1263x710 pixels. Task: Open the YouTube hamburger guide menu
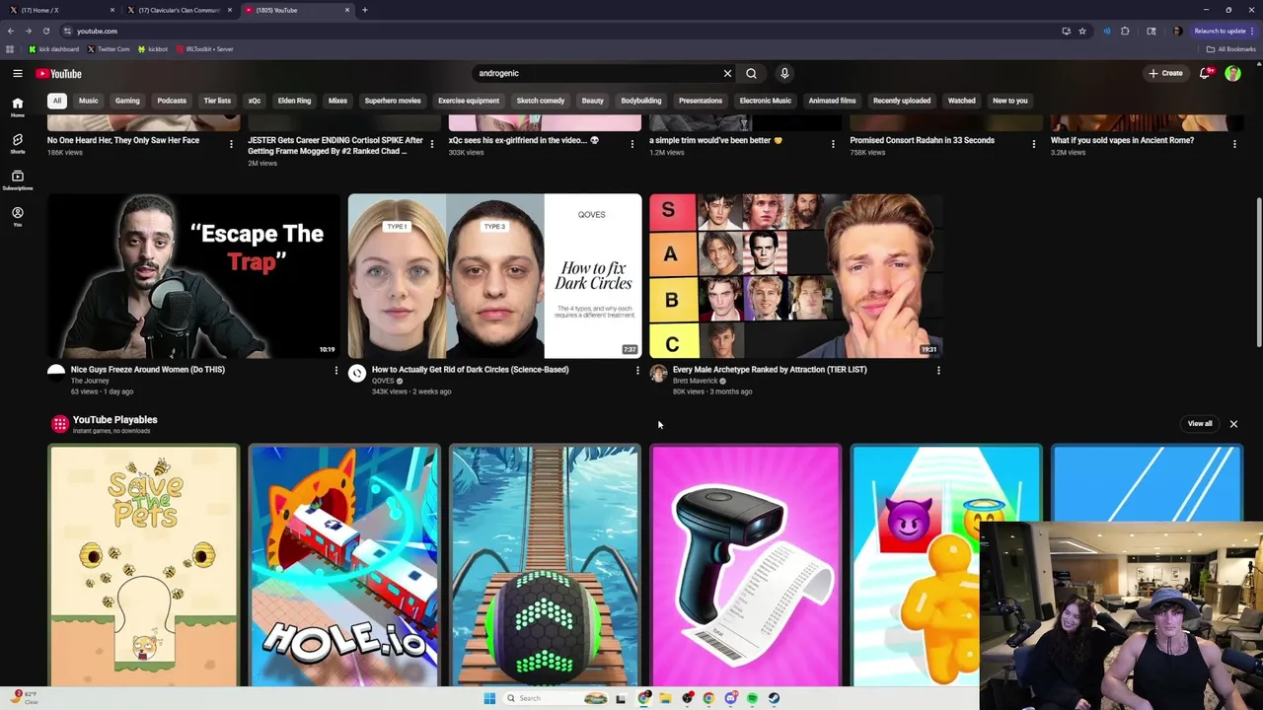coord(18,73)
